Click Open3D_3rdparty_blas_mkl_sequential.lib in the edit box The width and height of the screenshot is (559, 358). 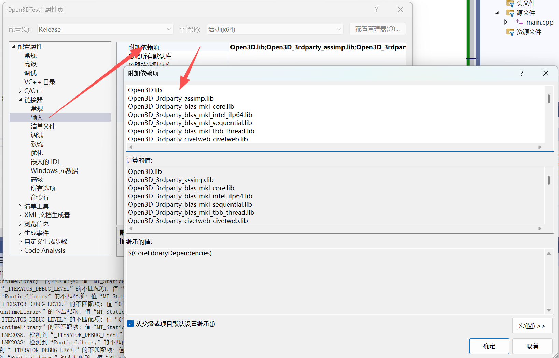click(x=190, y=123)
